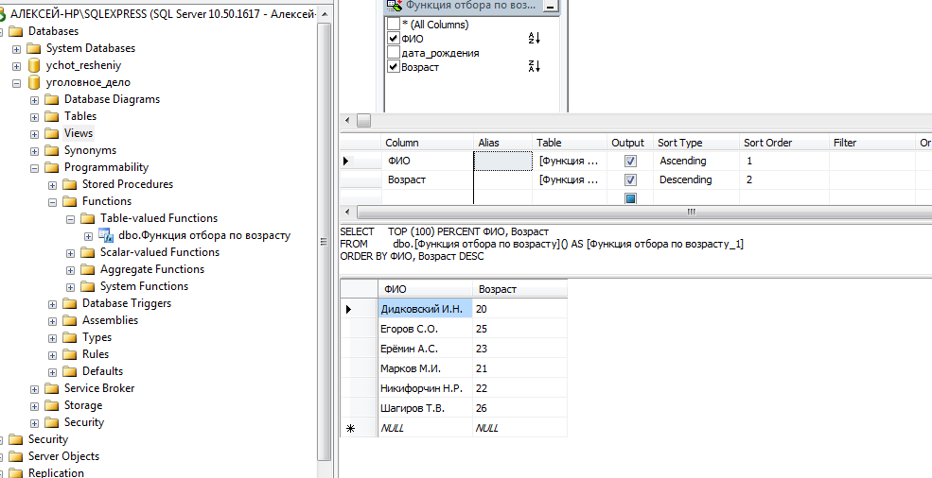Viewport: 932px width, 478px height.
Task: Click the Types folder icon
Action: coord(69,337)
